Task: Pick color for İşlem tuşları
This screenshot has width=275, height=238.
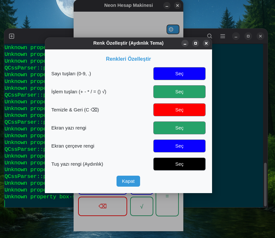Action: [x=179, y=92]
